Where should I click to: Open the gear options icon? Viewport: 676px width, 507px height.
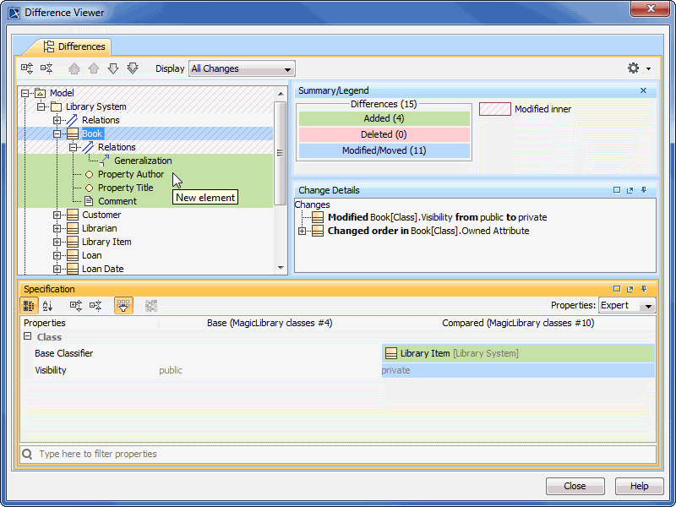coord(633,68)
